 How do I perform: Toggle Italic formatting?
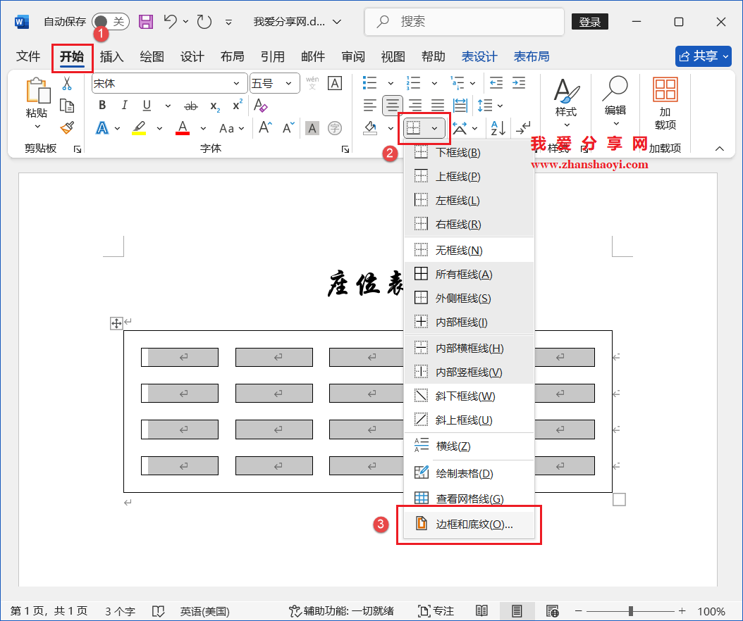pos(124,105)
